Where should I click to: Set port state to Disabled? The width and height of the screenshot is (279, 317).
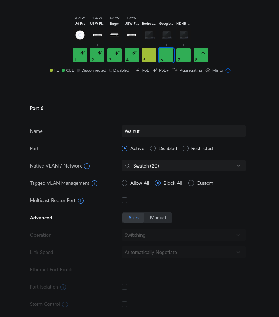coord(153,148)
